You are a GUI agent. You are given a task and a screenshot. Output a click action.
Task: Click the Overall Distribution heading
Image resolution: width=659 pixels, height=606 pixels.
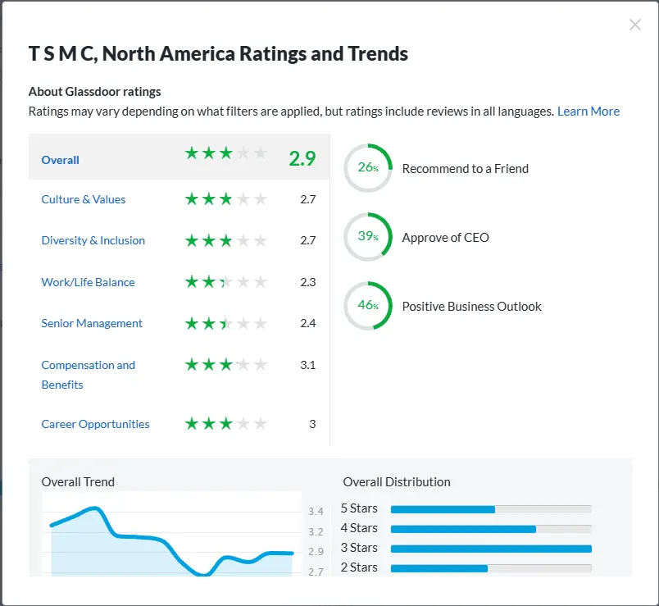tap(397, 482)
